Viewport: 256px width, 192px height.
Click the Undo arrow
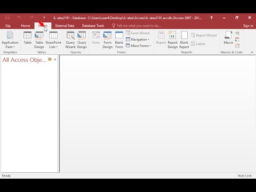click(19, 18)
